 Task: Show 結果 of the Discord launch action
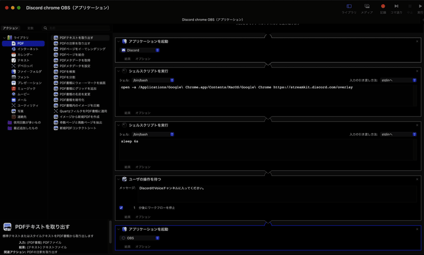tap(128, 59)
